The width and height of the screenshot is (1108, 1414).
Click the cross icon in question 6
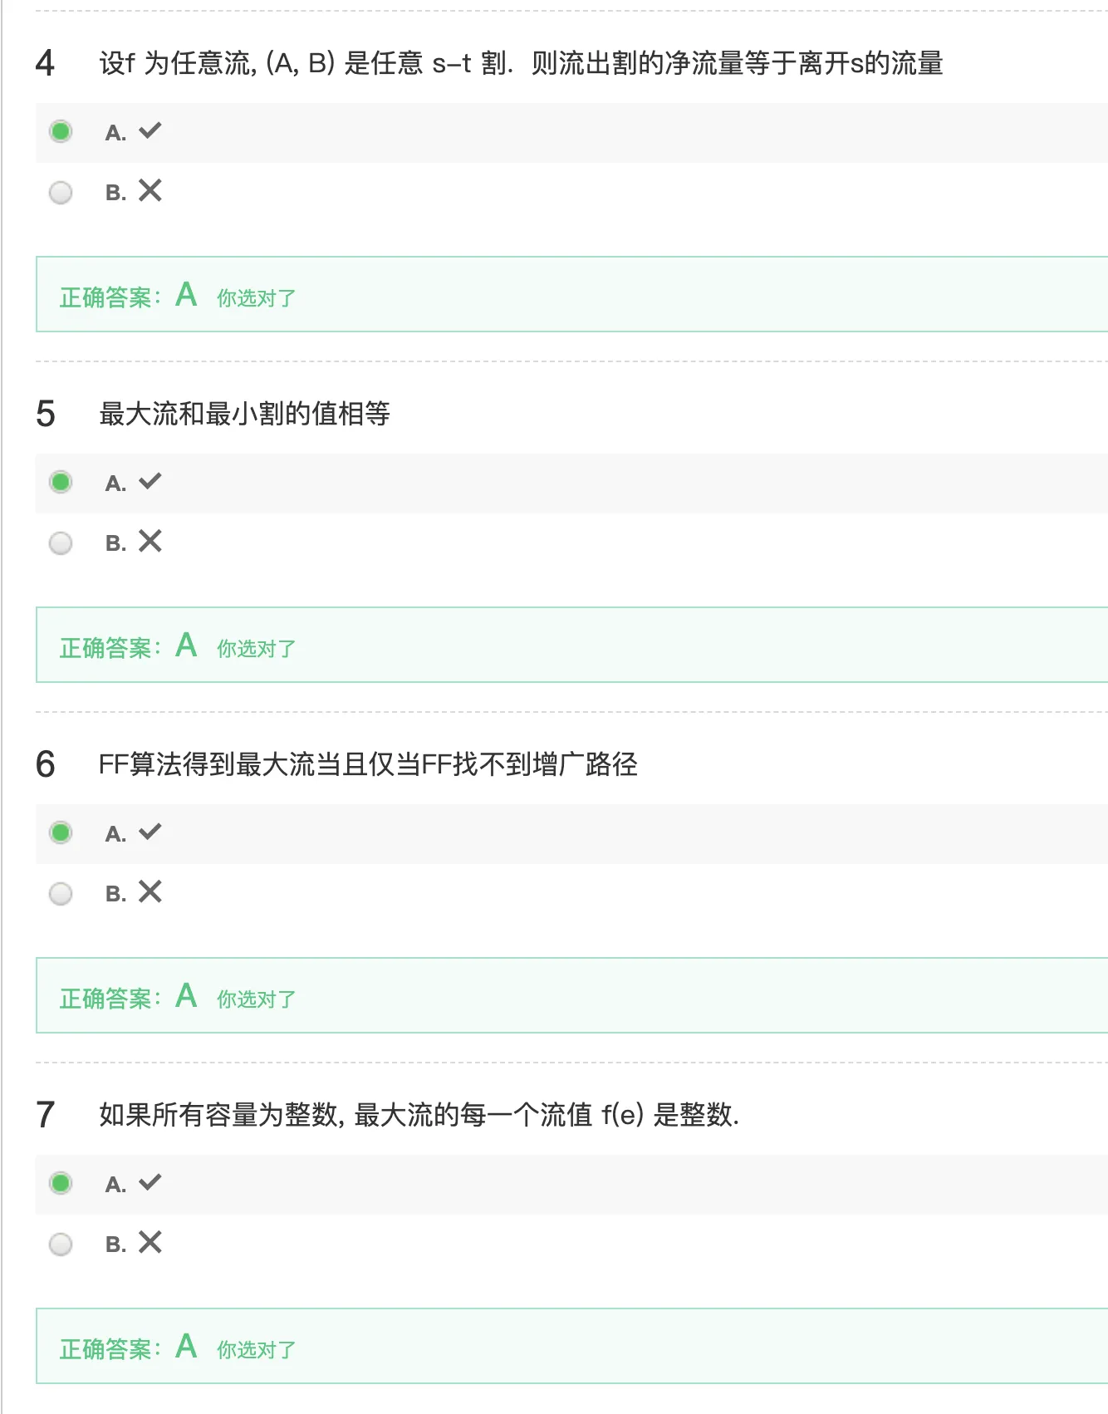click(150, 892)
